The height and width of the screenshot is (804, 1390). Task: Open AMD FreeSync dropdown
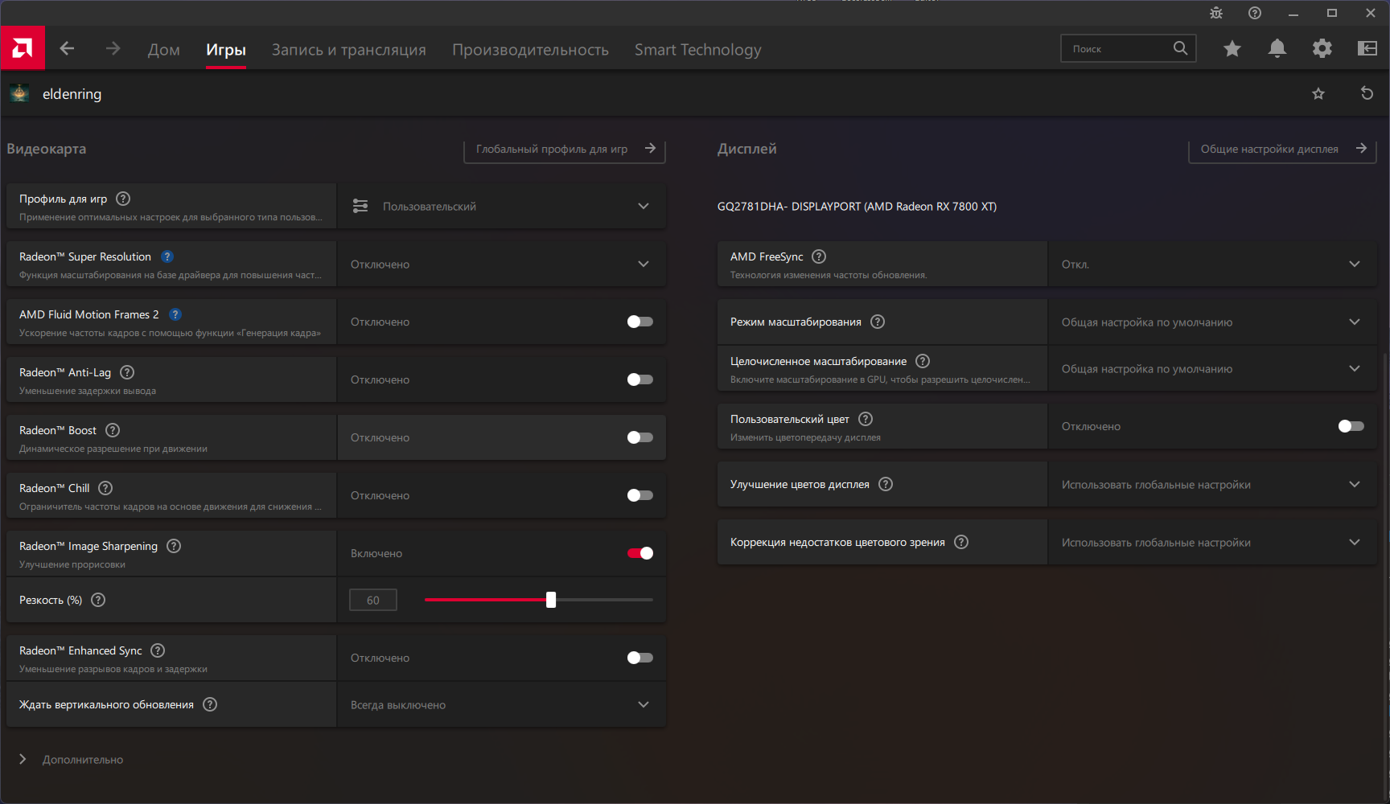1212,264
